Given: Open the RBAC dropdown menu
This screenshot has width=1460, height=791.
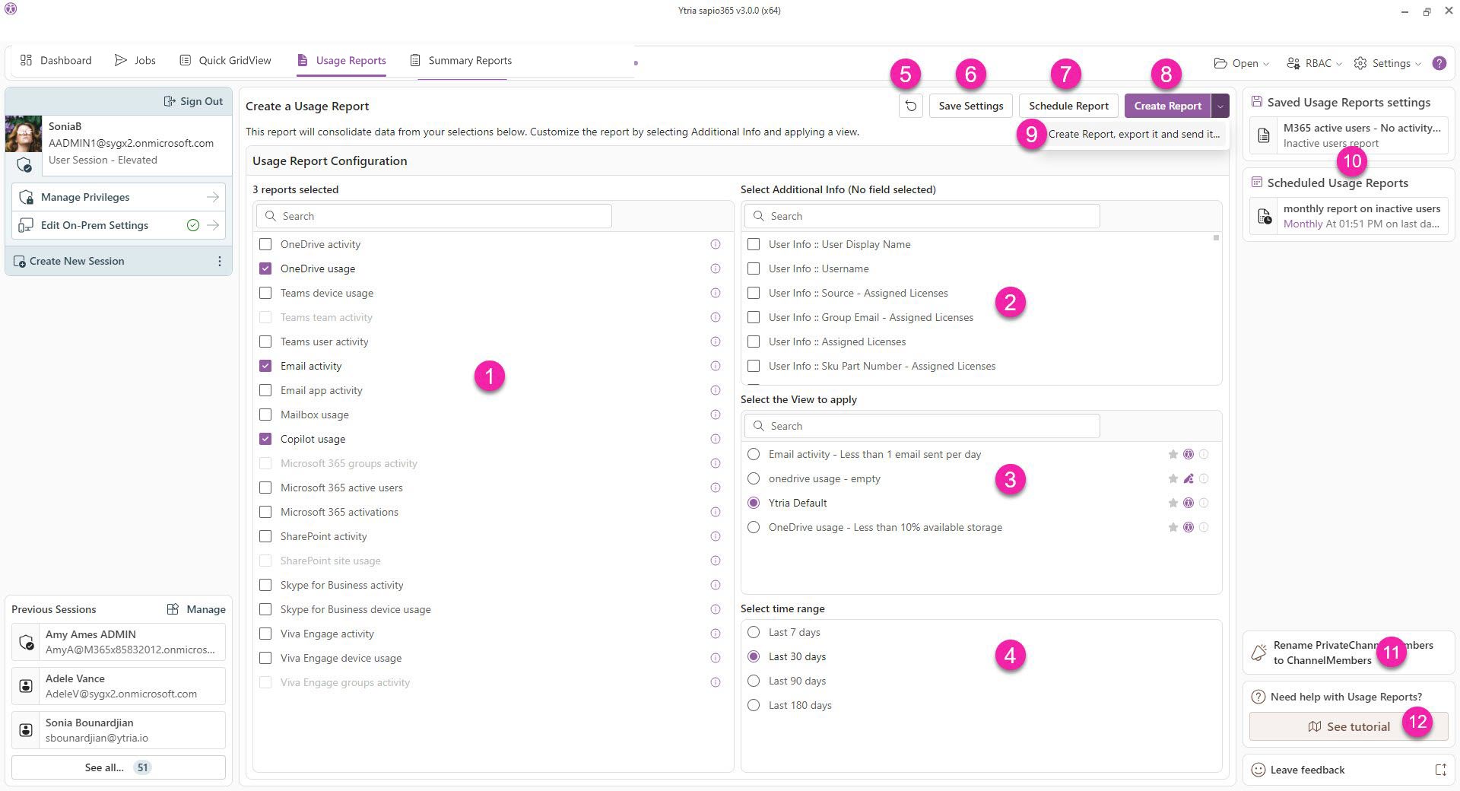Looking at the screenshot, I should click(x=1313, y=63).
